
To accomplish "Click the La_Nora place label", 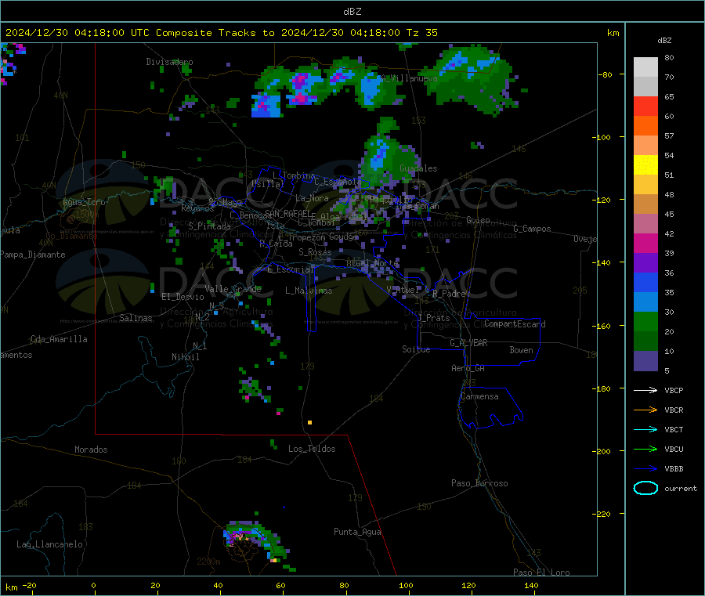I will [x=312, y=198].
